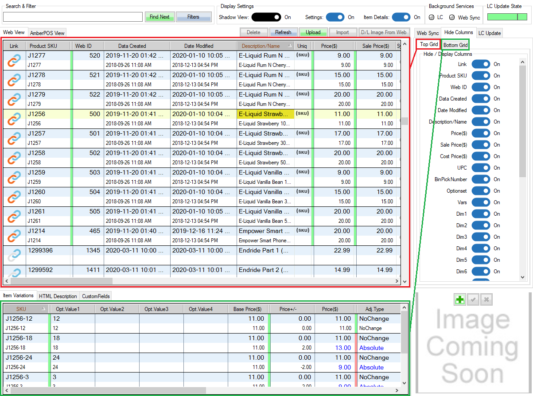This screenshot has width=533, height=396.
Task: Select the LC background service radio
Action: point(432,17)
